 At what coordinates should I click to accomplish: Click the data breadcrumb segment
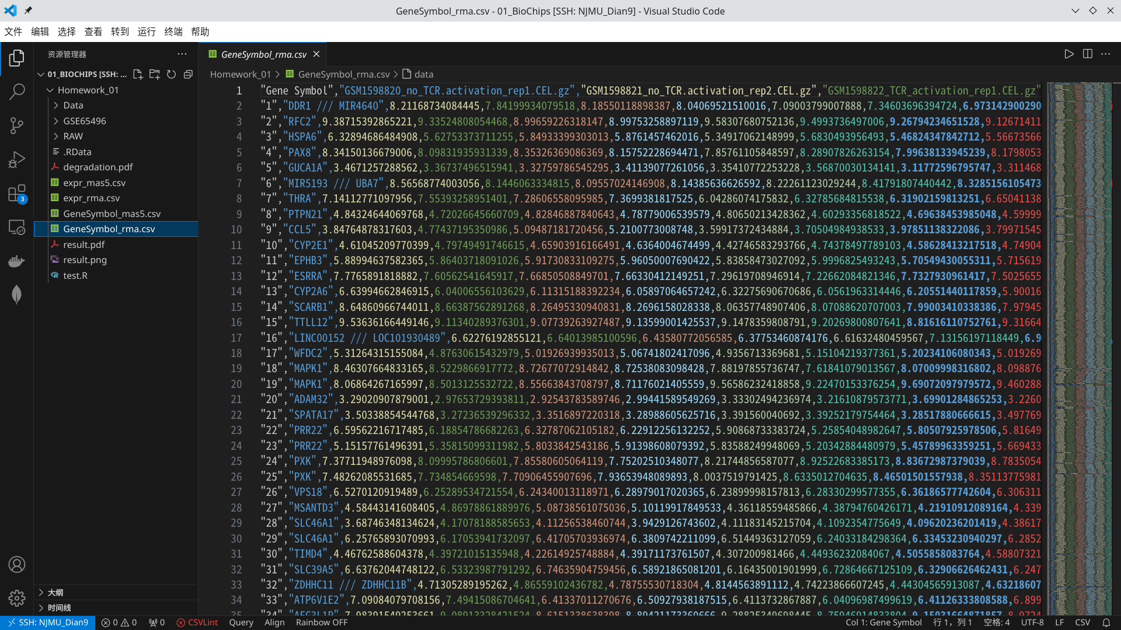pyautogui.click(x=418, y=74)
